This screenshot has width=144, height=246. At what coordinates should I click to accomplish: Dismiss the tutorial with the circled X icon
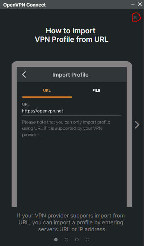click(135, 17)
